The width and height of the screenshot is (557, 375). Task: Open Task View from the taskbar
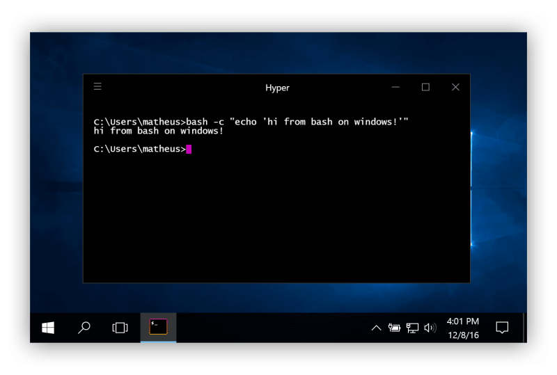point(120,328)
